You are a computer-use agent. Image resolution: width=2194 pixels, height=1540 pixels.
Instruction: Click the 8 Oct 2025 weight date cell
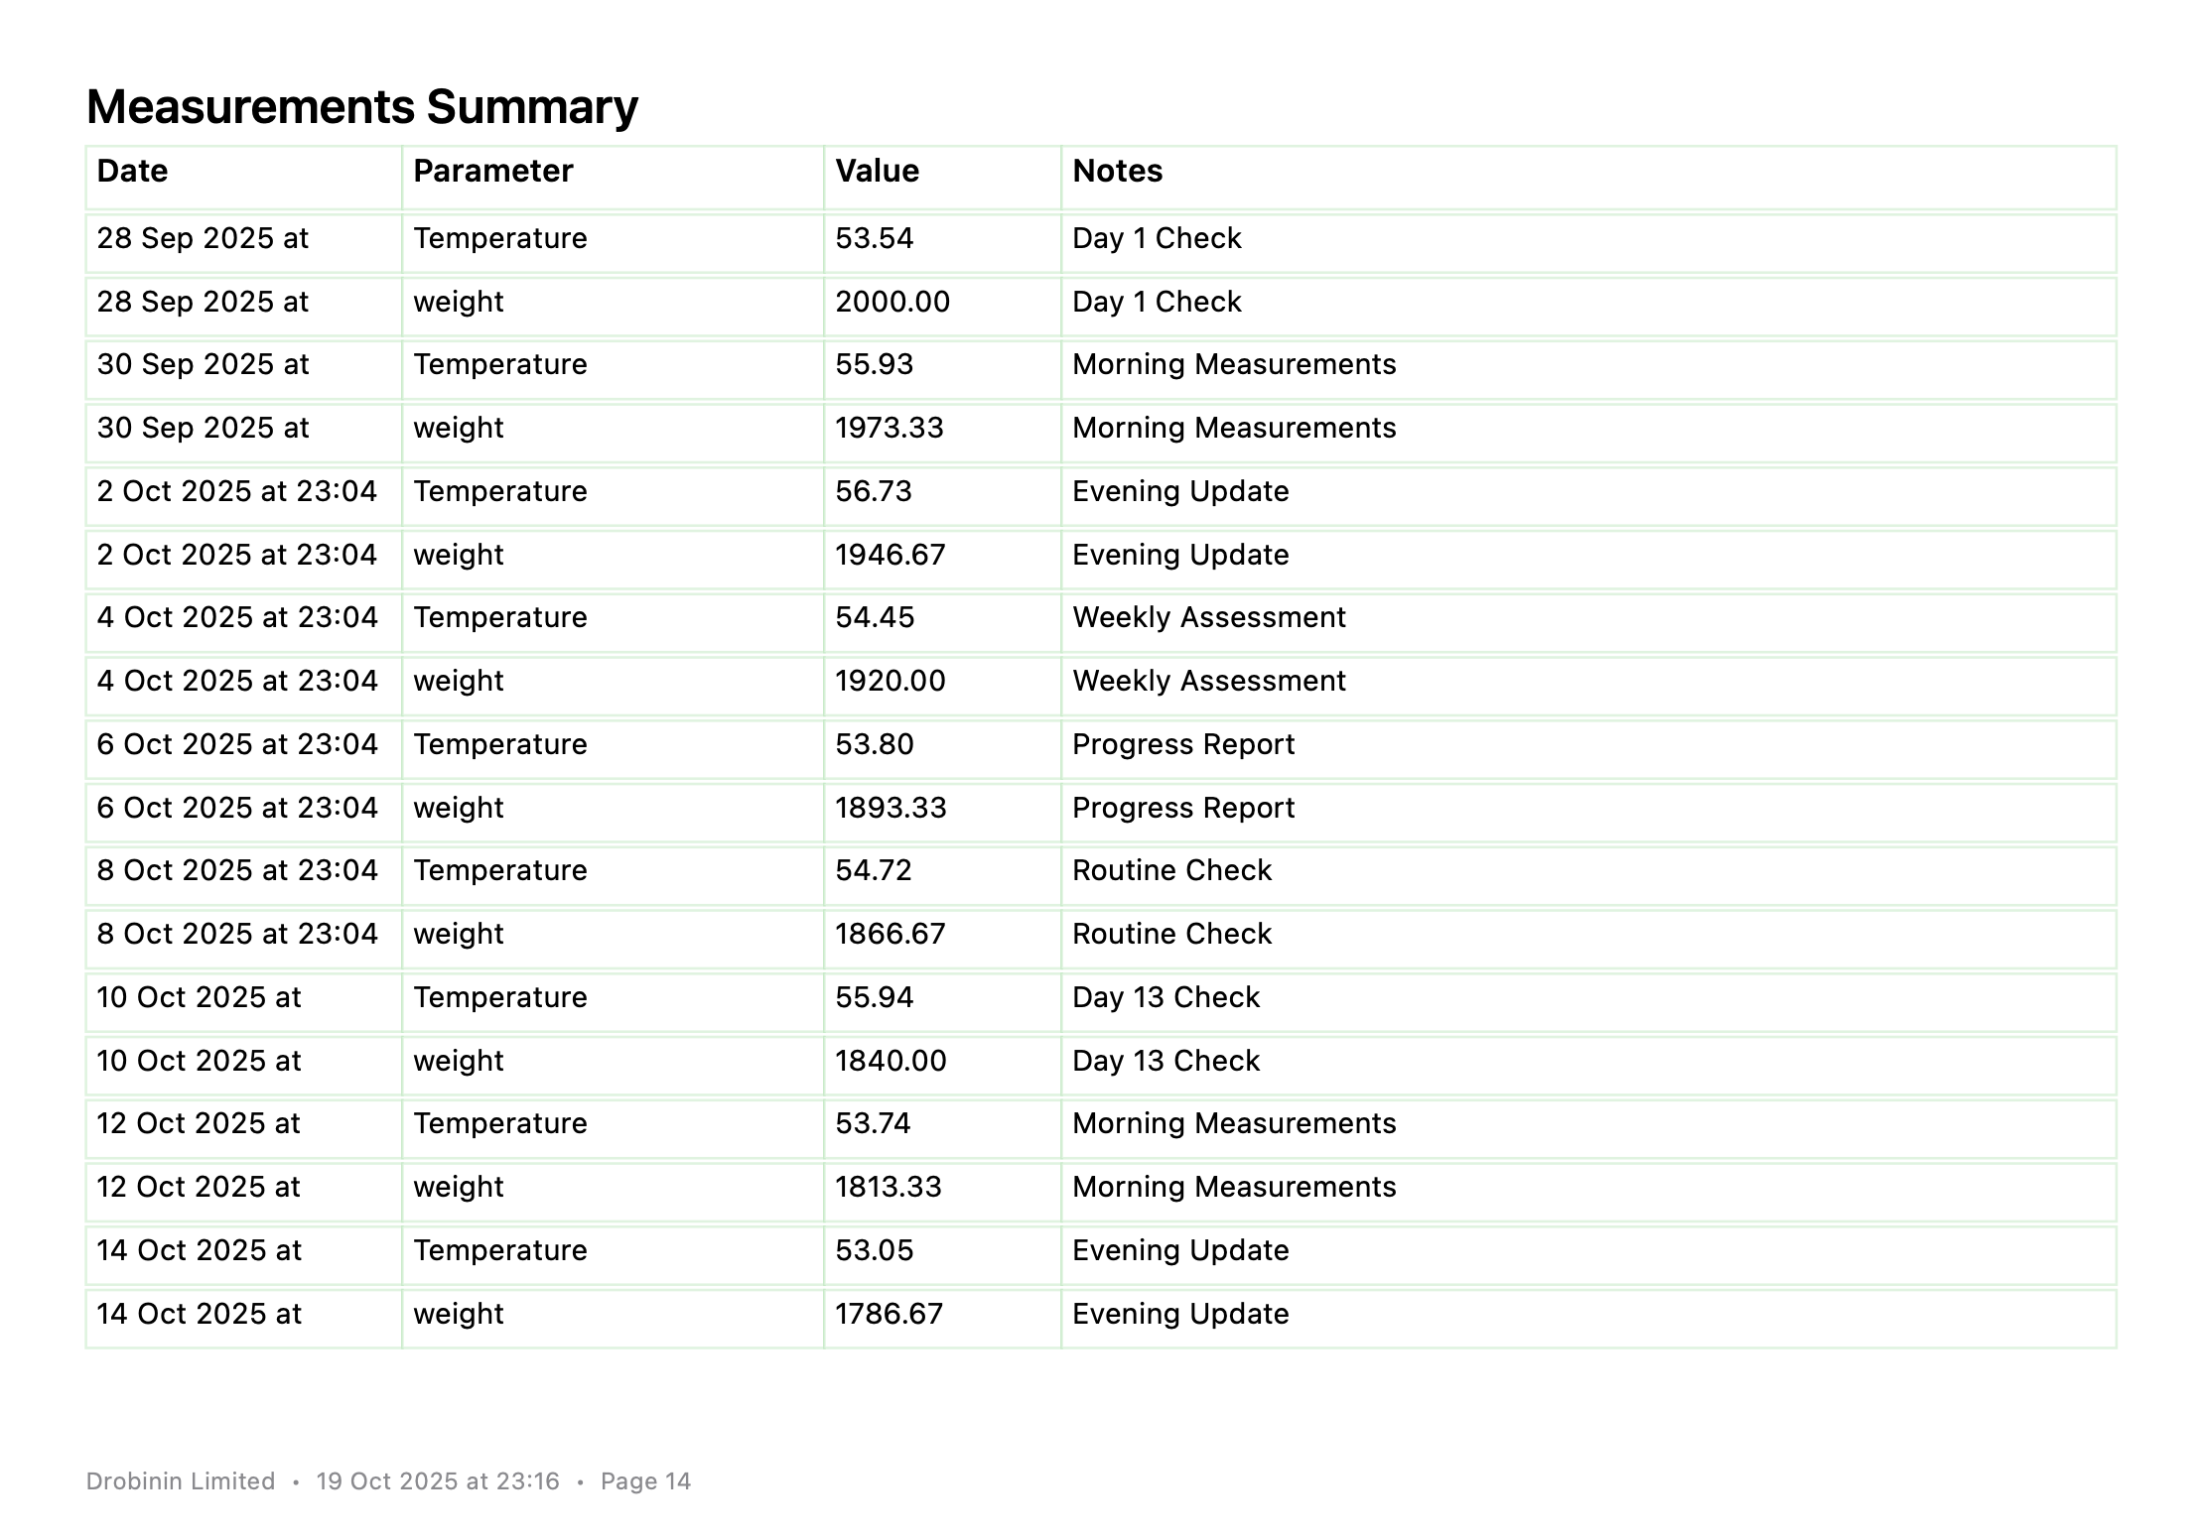pos(236,935)
